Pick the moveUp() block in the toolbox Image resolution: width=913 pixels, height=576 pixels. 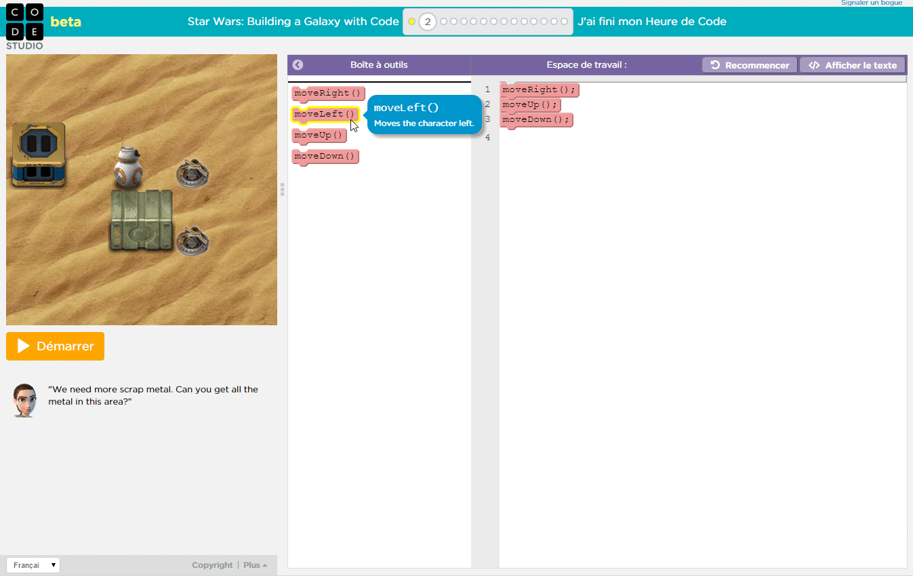pos(319,136)
